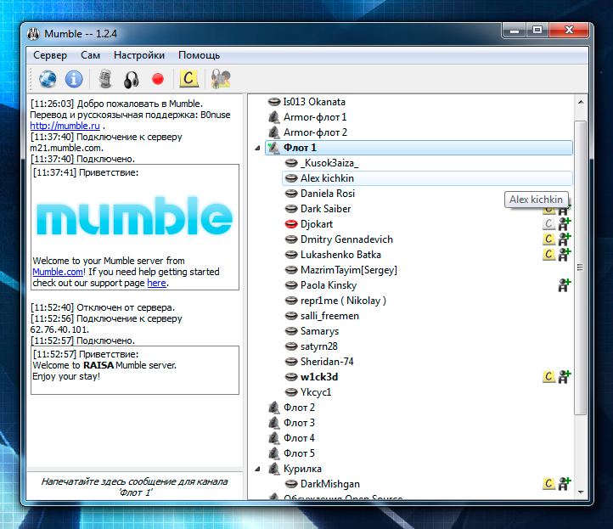Click scrollbar up arrow in channel list

(x=581, y=102)
